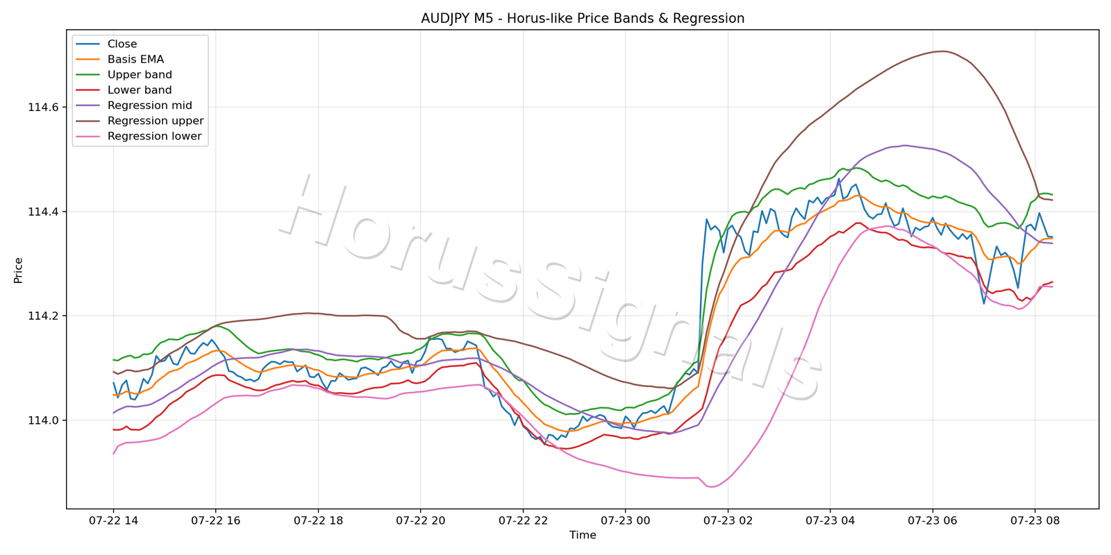1111x555 pixels.
Task: Click the 'Regression mid' legend label
Action: coord(150,105)
